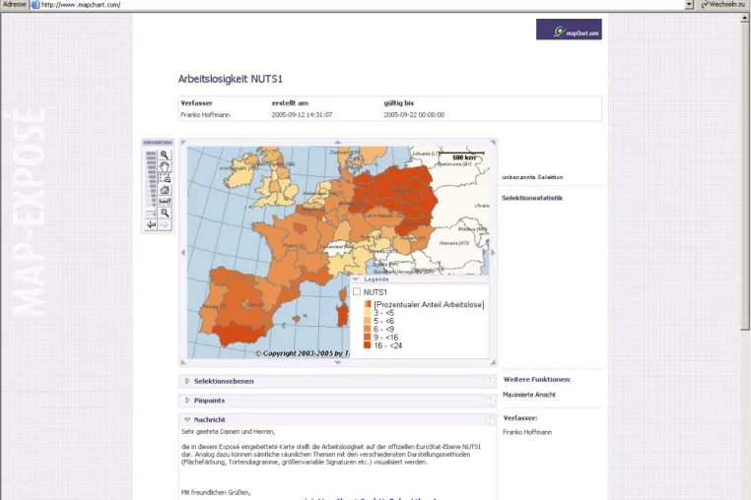Screen dimensions: 751x500
Task: Click the mapChart.com logo
Action: 569,30
